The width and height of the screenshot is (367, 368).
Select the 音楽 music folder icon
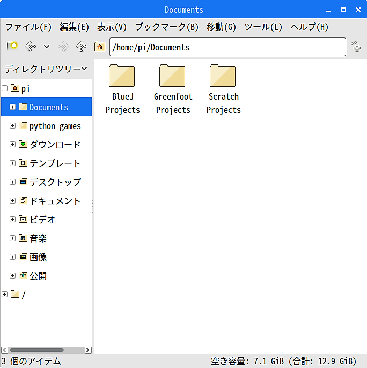click(x=23, y=238)
